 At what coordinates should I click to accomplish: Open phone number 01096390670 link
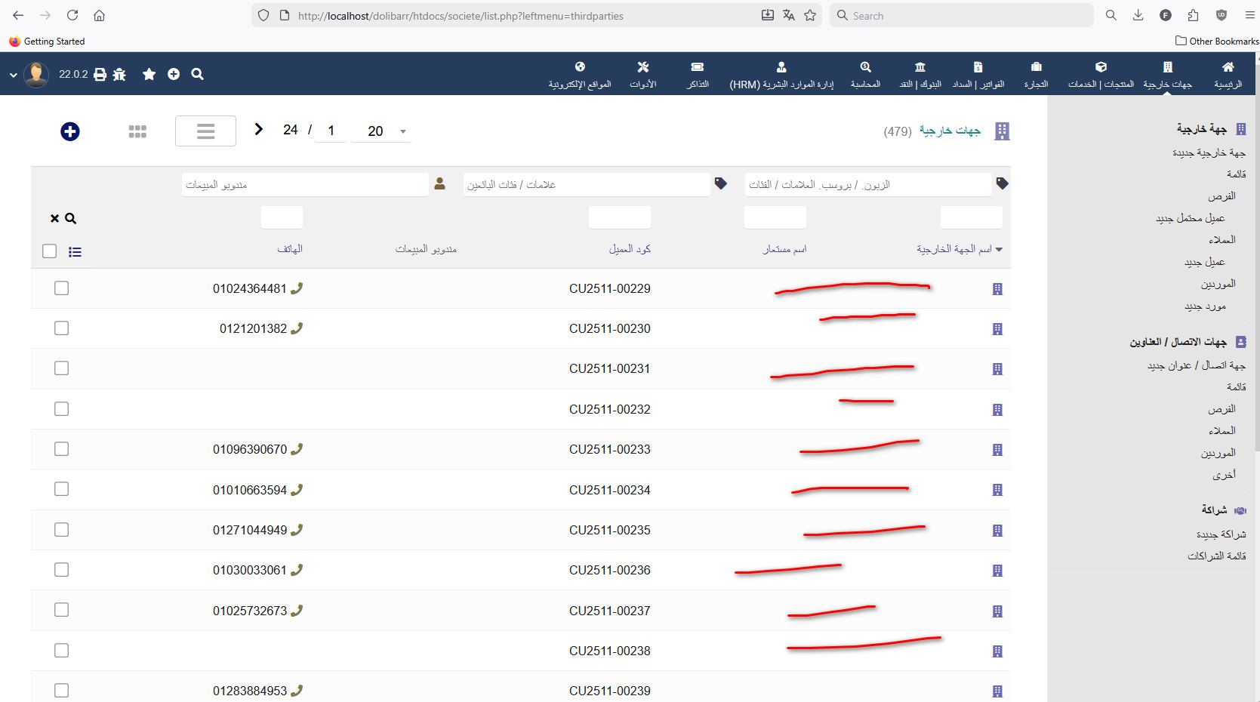click(x=250, y=450)
